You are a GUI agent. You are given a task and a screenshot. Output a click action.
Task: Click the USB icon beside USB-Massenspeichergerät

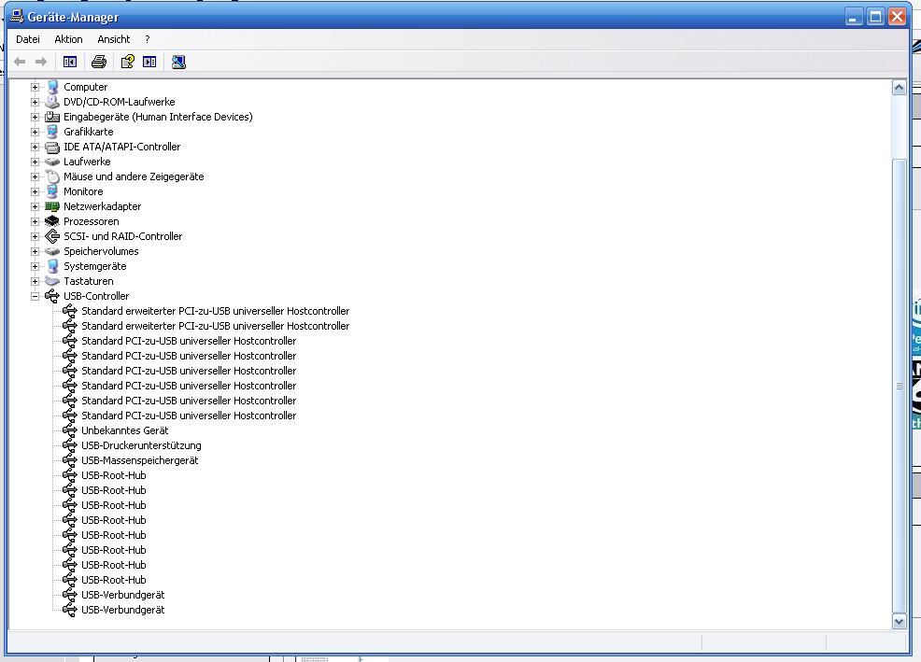70,460
